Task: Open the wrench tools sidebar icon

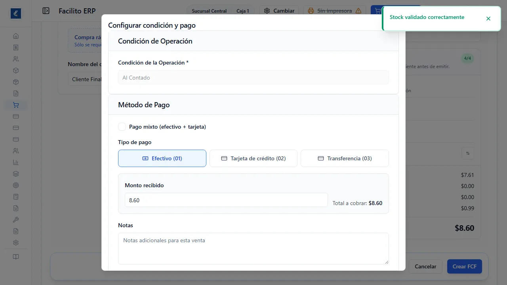Action: [16, 220]
